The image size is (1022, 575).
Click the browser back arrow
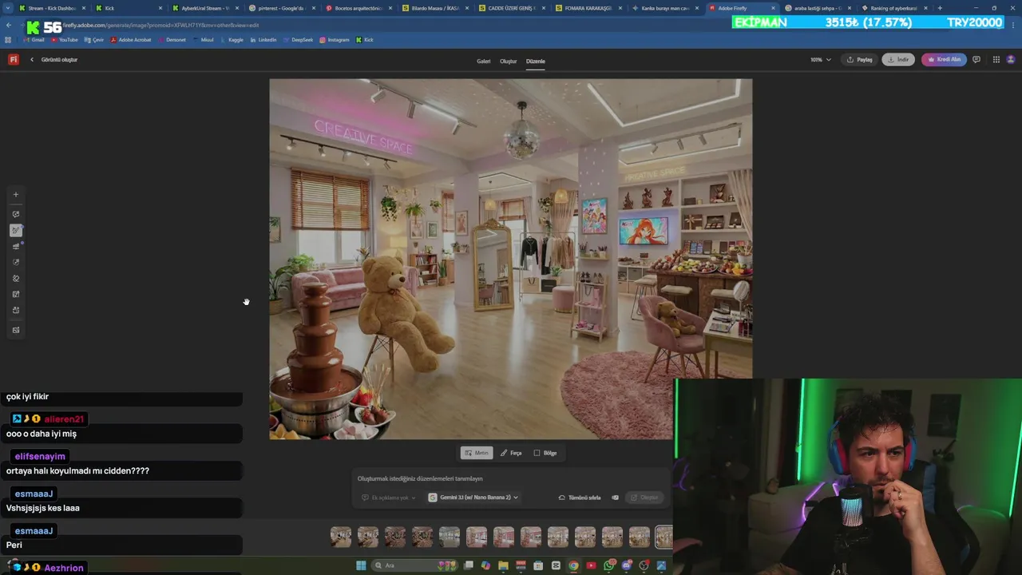coord(9,25)
